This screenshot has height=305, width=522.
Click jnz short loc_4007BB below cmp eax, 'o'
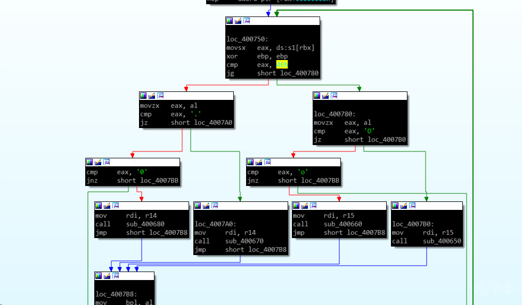click(293, 181)
